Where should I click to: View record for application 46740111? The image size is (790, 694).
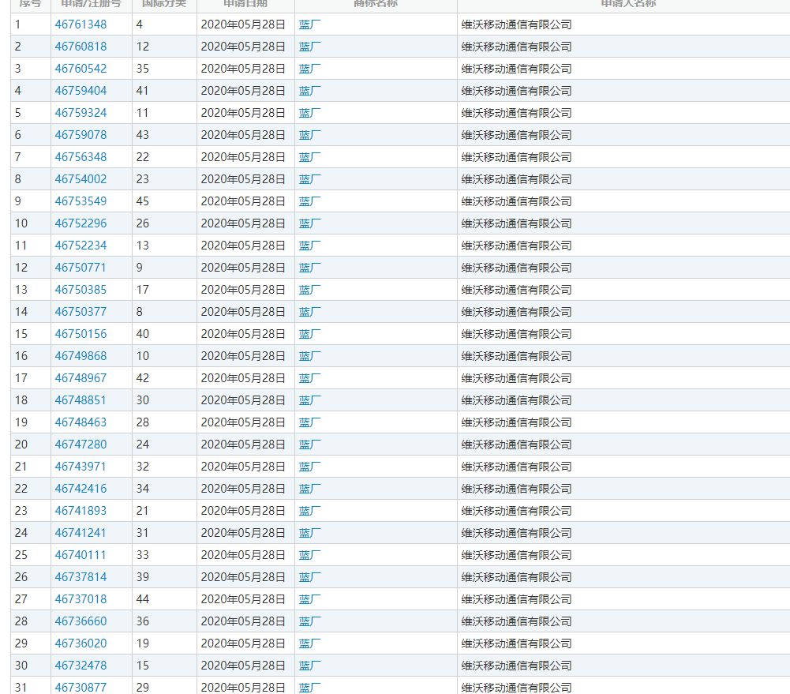pyautogui.click(x=80, y=555)
